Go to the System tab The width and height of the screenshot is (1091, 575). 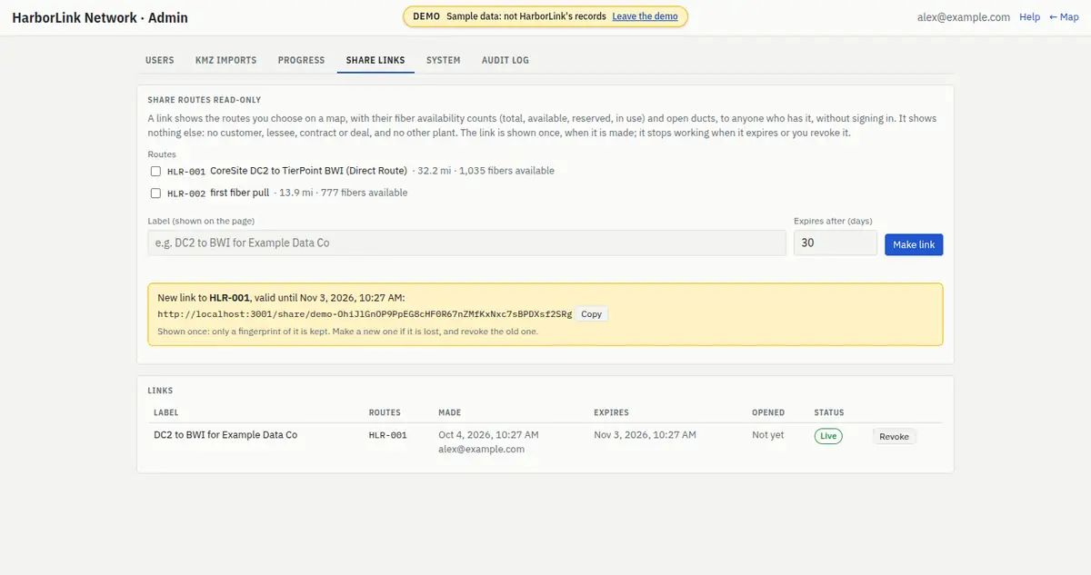click(x=443, y=60)
